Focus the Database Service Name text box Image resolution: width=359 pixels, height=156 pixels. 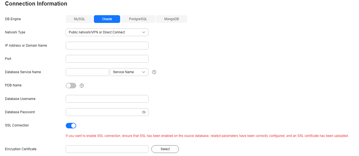(87, 72)
